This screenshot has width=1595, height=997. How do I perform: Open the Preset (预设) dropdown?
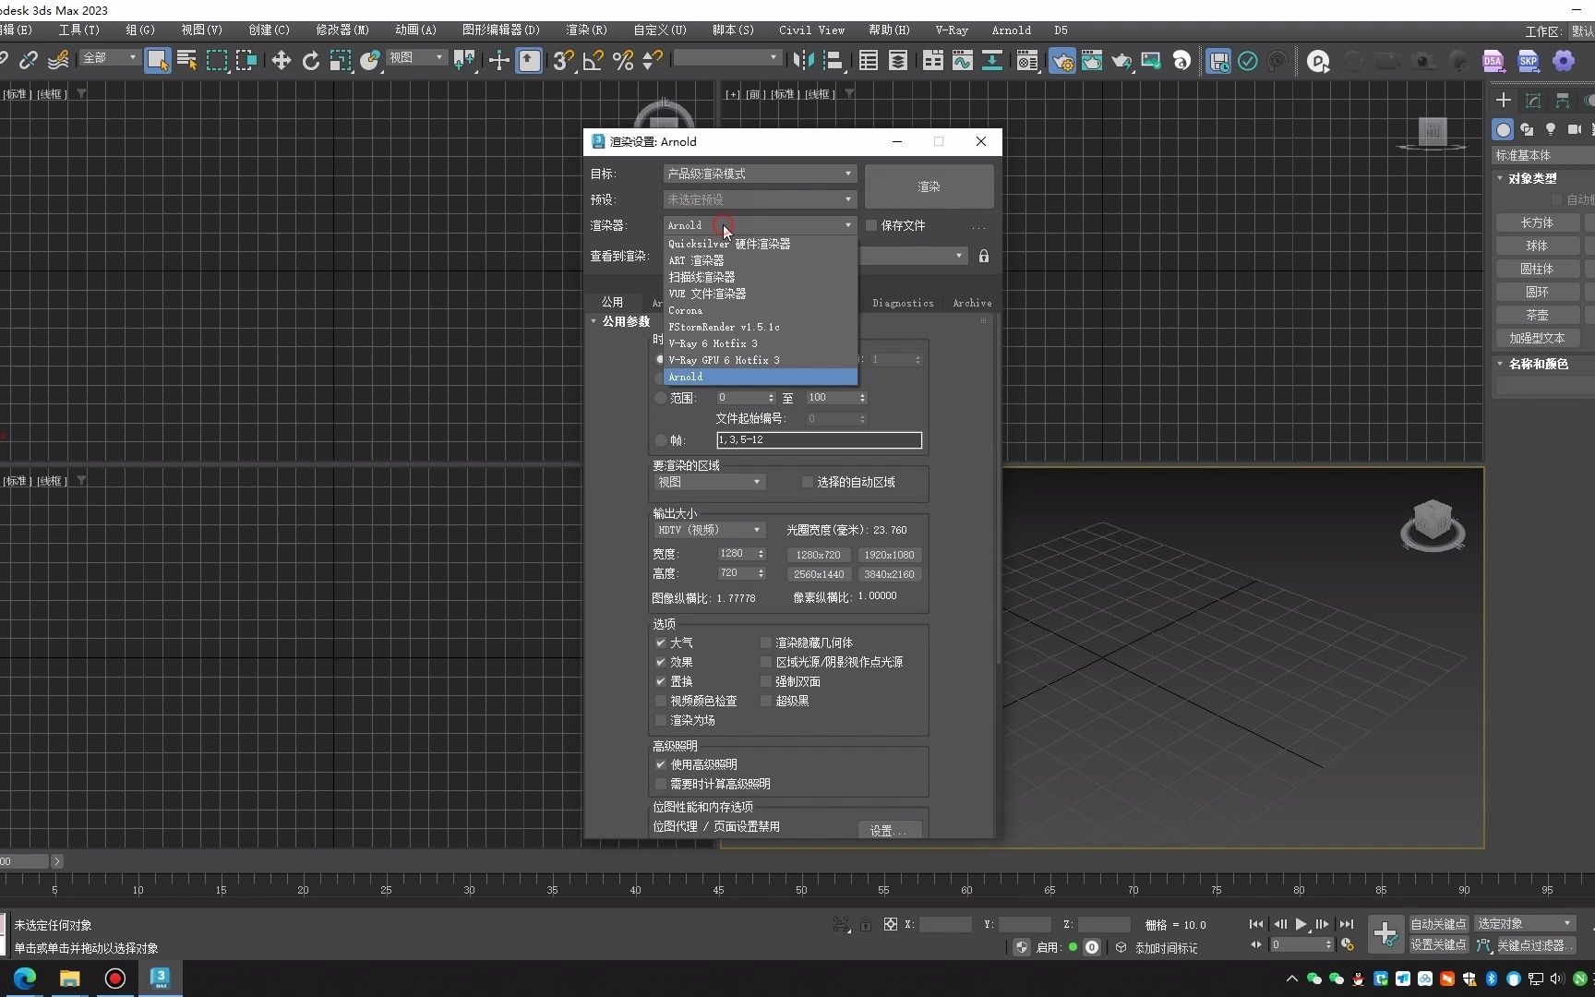pos(760,199)
